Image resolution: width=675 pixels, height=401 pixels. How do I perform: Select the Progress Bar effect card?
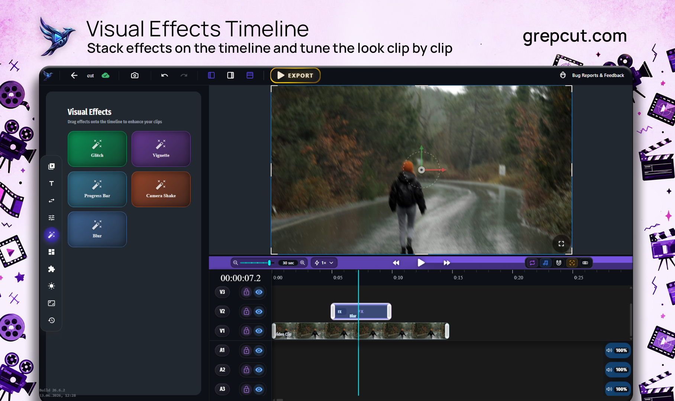pyautogui.click(x=97, y=189)
